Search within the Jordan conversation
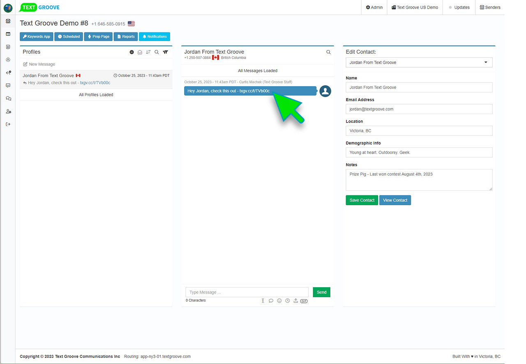This screenshot has height=364, width=526. pos(328,52)
